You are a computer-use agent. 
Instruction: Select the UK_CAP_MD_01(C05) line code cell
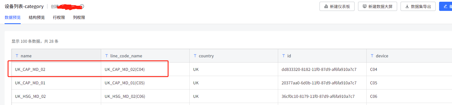click(145, 83)
